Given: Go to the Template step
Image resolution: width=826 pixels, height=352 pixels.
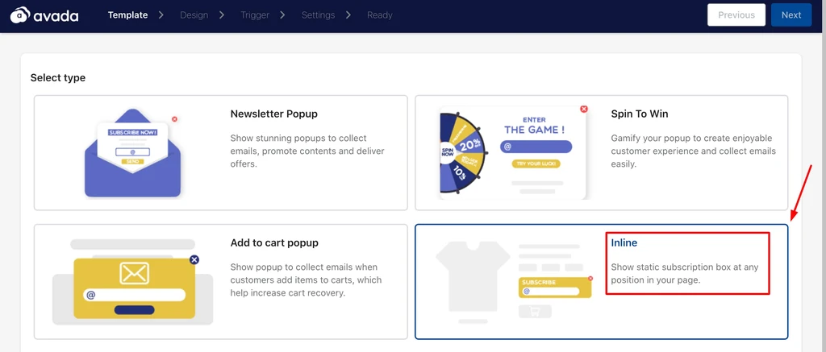Looking at the screenshot, I should 127,15.
